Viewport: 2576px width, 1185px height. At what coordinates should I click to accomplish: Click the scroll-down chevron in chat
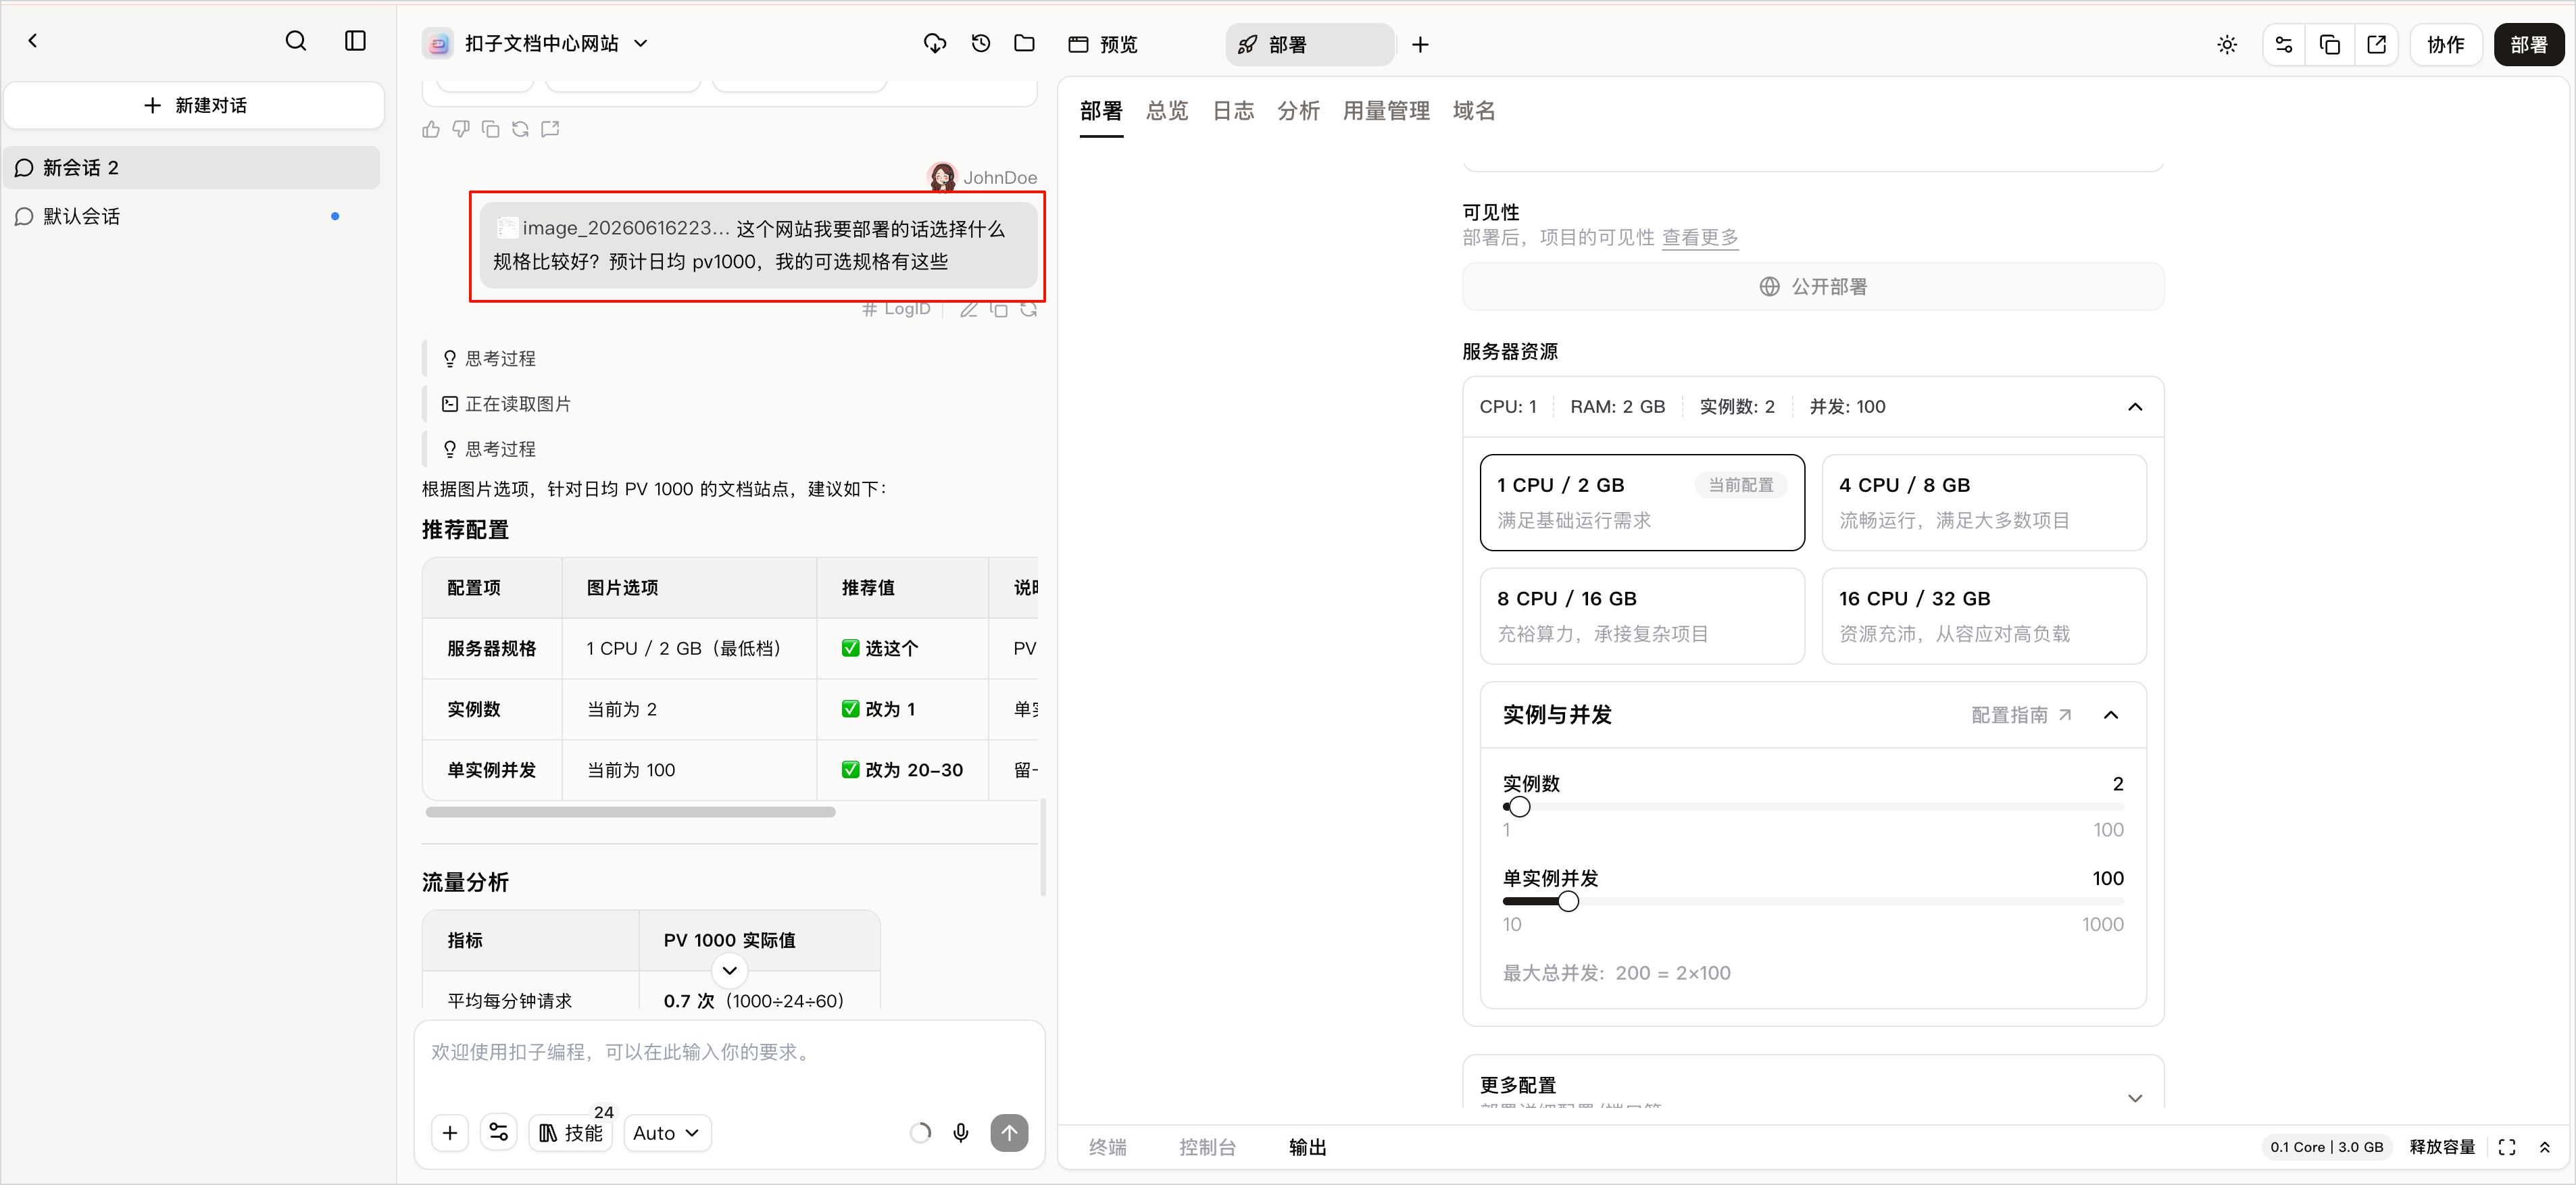pos(730,970)
